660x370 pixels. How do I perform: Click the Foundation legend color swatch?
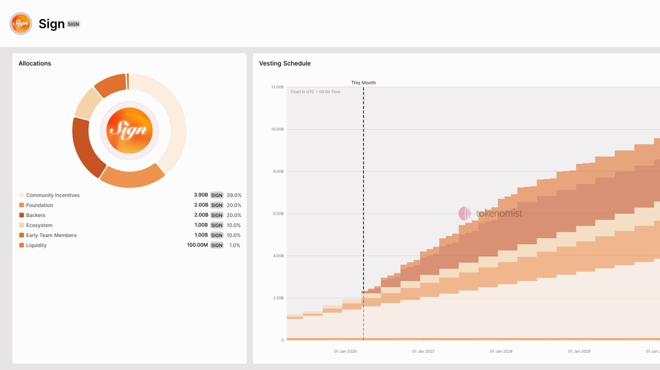(x=22, y=205)
